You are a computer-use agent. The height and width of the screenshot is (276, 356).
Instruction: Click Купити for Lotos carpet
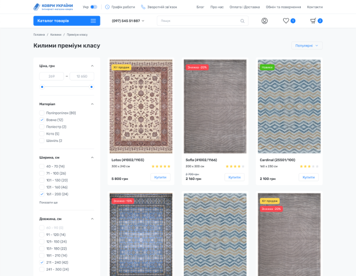point(161,177)
